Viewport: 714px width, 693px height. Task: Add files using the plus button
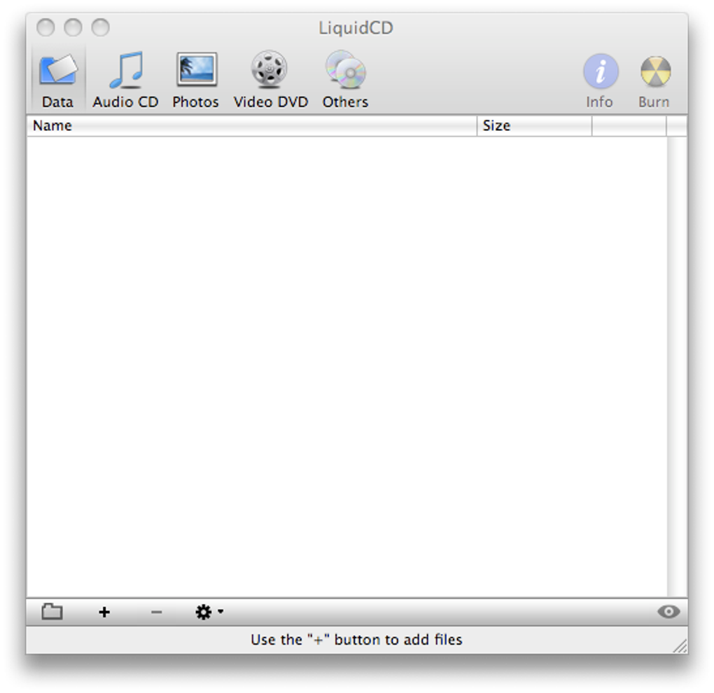pyautogui.click(x=104, y=612)
